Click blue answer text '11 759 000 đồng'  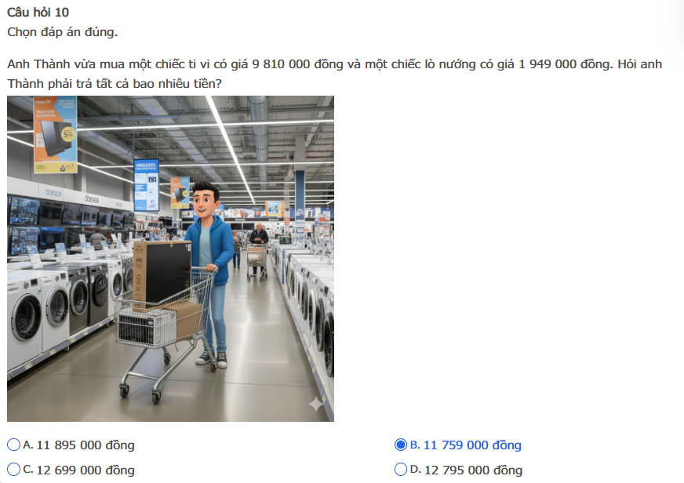[x=472, y=445]
